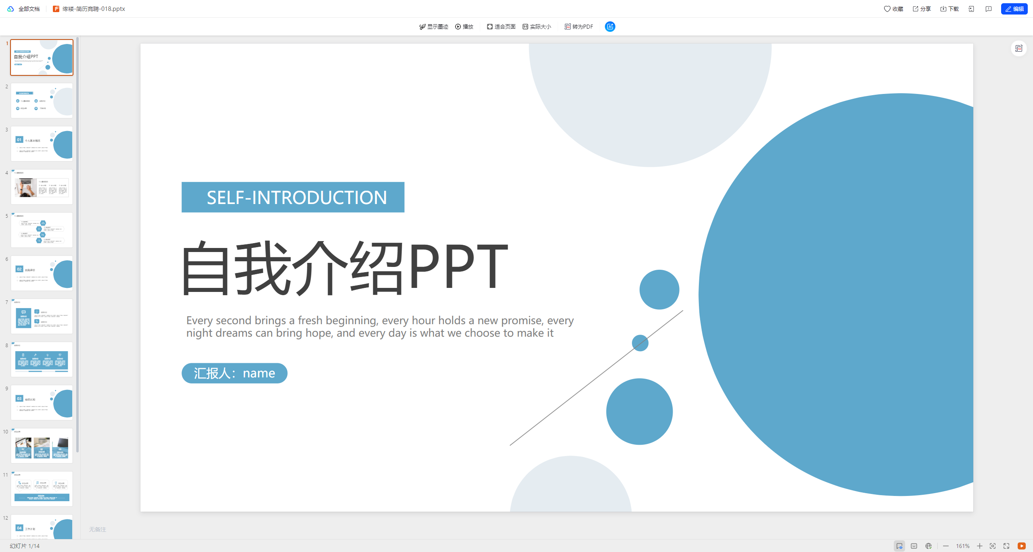Image resolution: width=1033 pixels, height=552 pixels.
Task: Click the floating PDF convert icon
Action: click(1018, 49)
